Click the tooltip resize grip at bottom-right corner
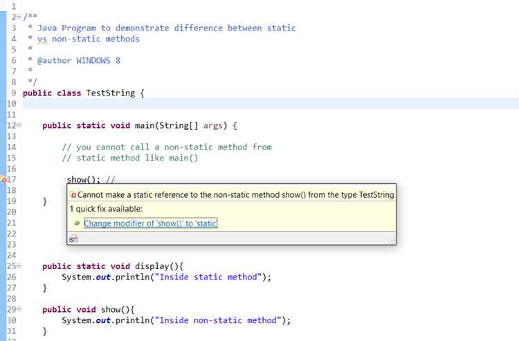 [392, 241]
